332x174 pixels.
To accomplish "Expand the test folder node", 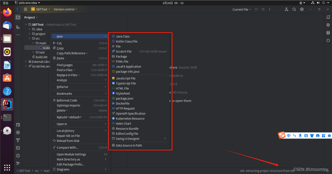I will point(33,52).
